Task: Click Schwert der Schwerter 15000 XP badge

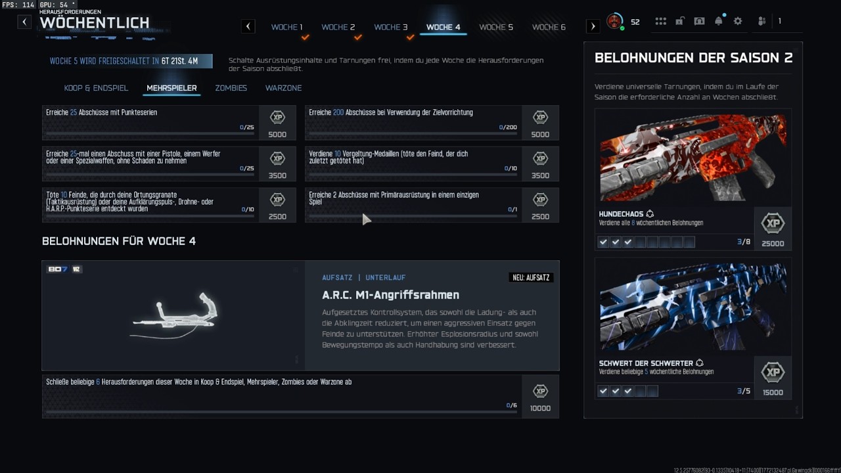Action: point(773,373)
